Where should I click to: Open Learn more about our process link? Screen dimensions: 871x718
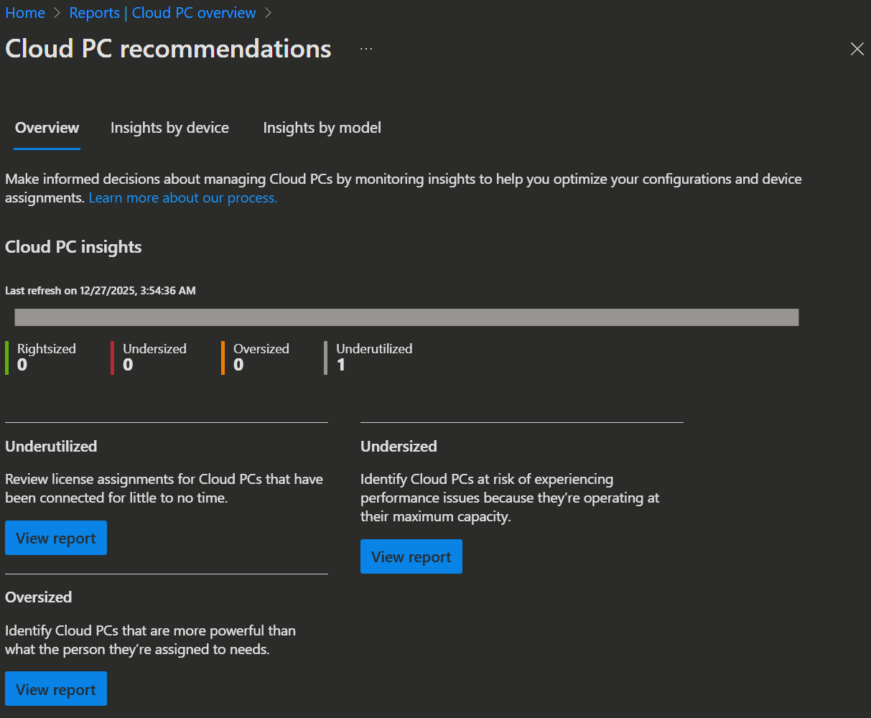[183, 197]
